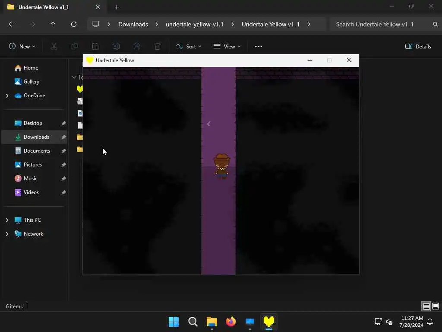Viewport: 442px width, 332px height.
Task: Click the Undertale Yellow v1_1 breadcrumb
Action: pyautogui.click(x=271, y=24)
